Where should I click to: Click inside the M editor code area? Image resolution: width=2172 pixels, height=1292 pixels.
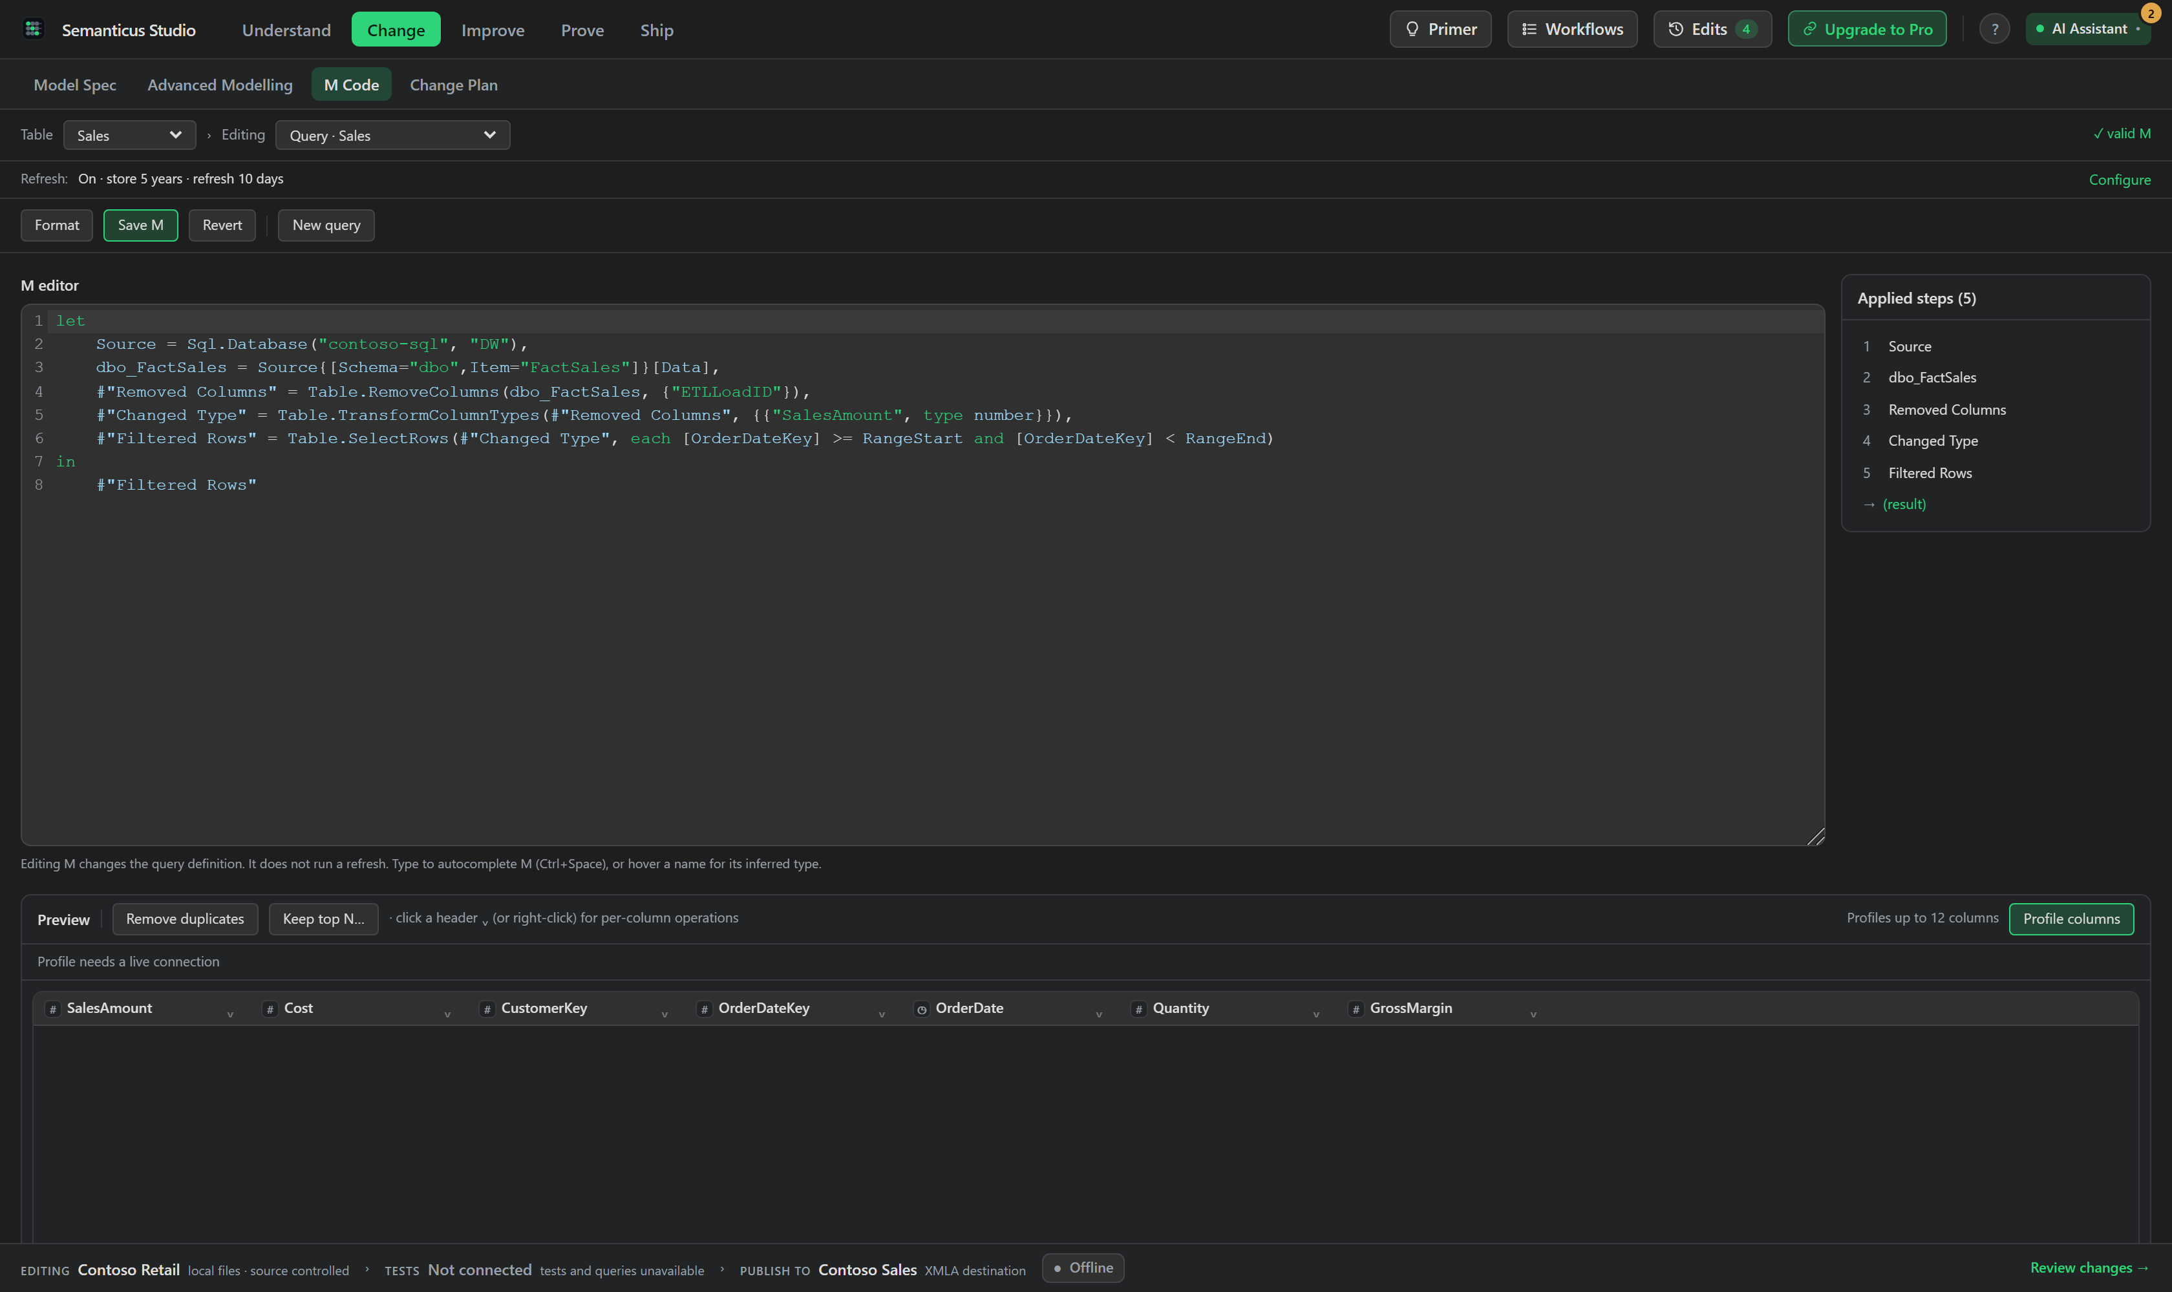[922, 574]
